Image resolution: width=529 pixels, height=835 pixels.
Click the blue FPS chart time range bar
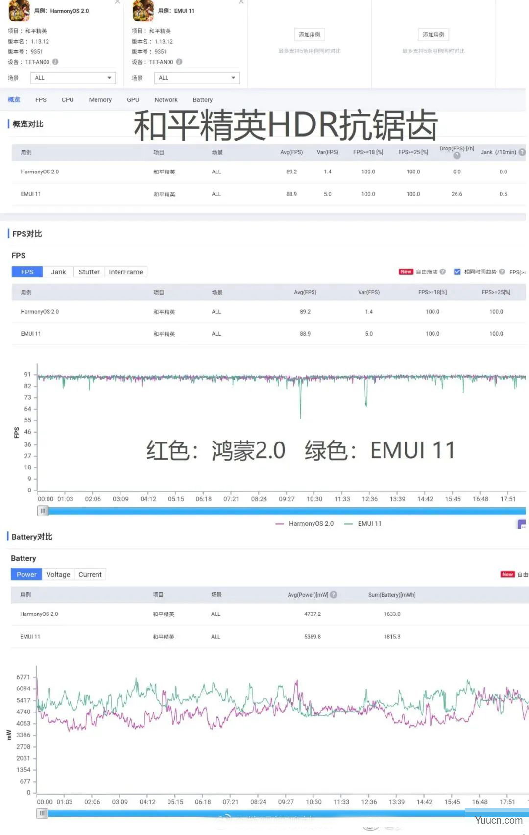pos(287,511)
